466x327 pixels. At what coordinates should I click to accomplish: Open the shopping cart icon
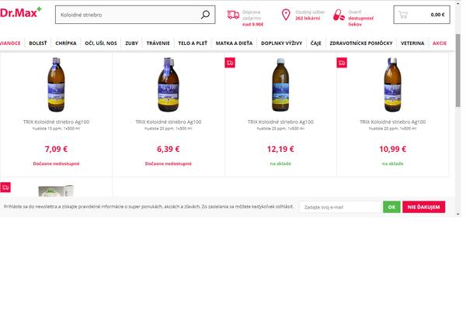pyautogui.click(x=402, y=14)
